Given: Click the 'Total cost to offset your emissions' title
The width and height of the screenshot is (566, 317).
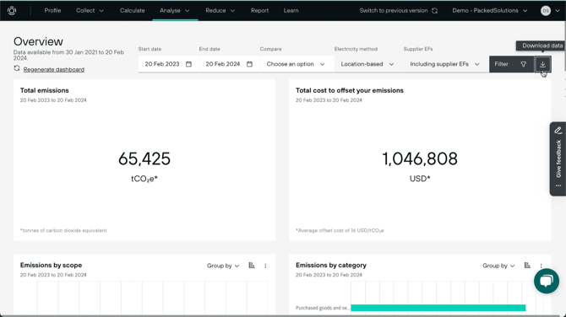Looking at the screenshot, I should pos(350,90).
